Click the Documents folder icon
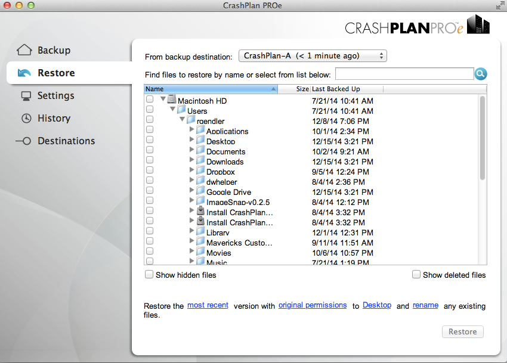Image resolution: width=507 pixels, height=363 pixels. click(201, 150)
